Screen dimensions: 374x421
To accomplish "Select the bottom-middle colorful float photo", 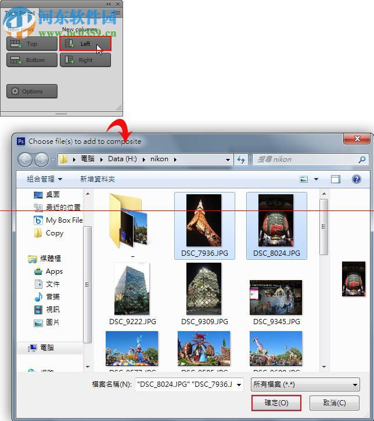I will tap(204, 349).
